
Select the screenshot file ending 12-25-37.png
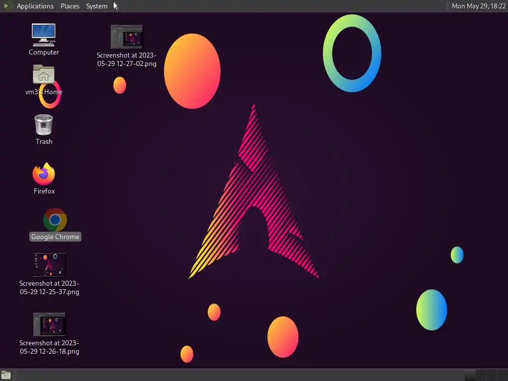pyautogui.click(x=49, y=274)
